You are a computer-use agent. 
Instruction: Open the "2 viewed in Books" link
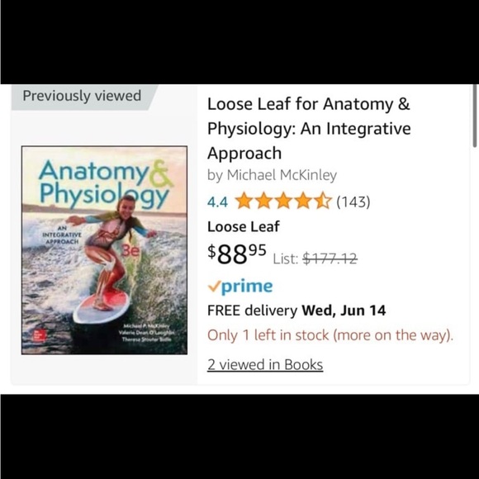pyautogui.click(x=265, y=365)
